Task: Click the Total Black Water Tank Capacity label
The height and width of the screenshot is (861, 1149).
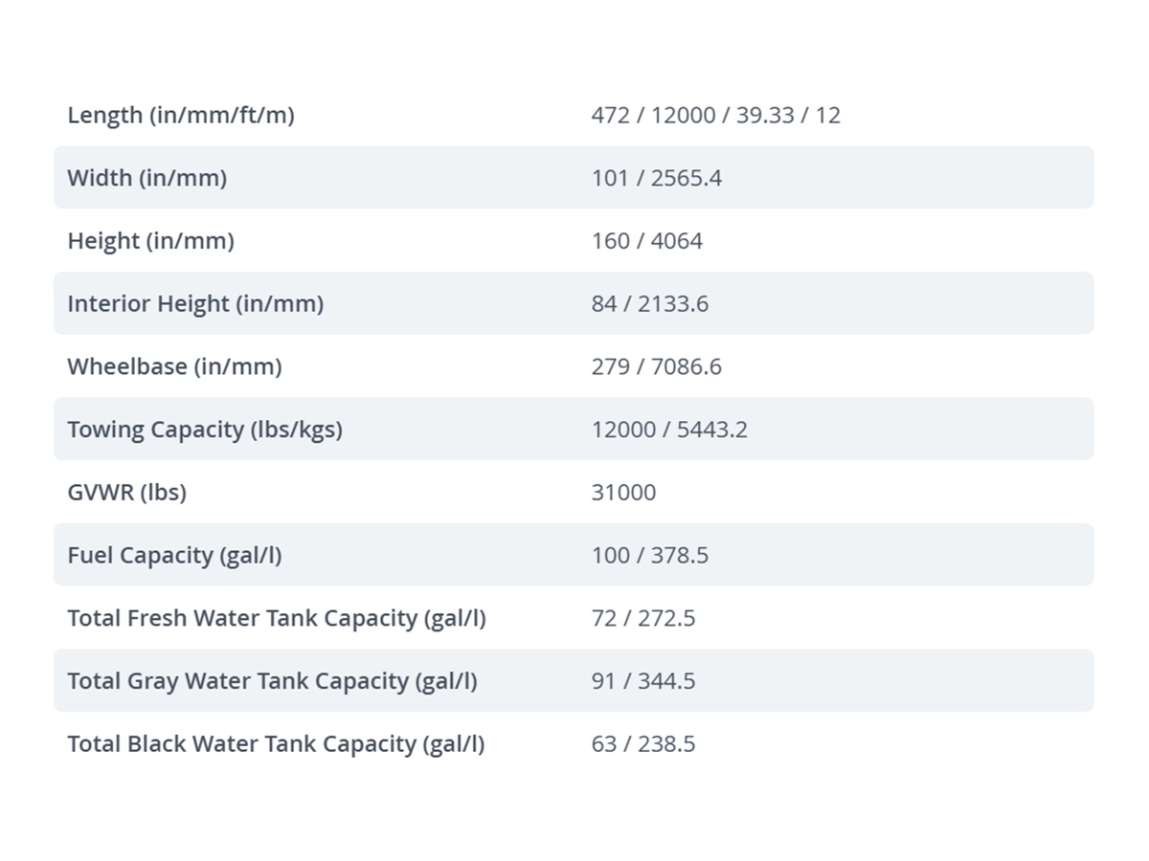Action: tap(276, 744)
